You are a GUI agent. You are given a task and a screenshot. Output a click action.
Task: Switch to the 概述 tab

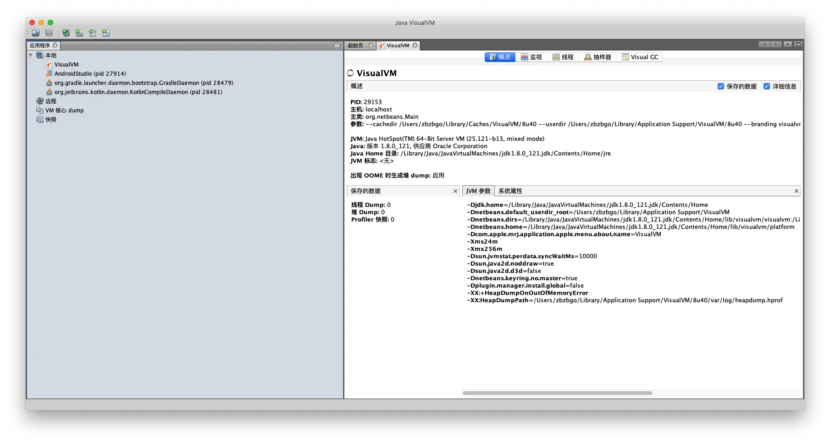coord(500,57)
